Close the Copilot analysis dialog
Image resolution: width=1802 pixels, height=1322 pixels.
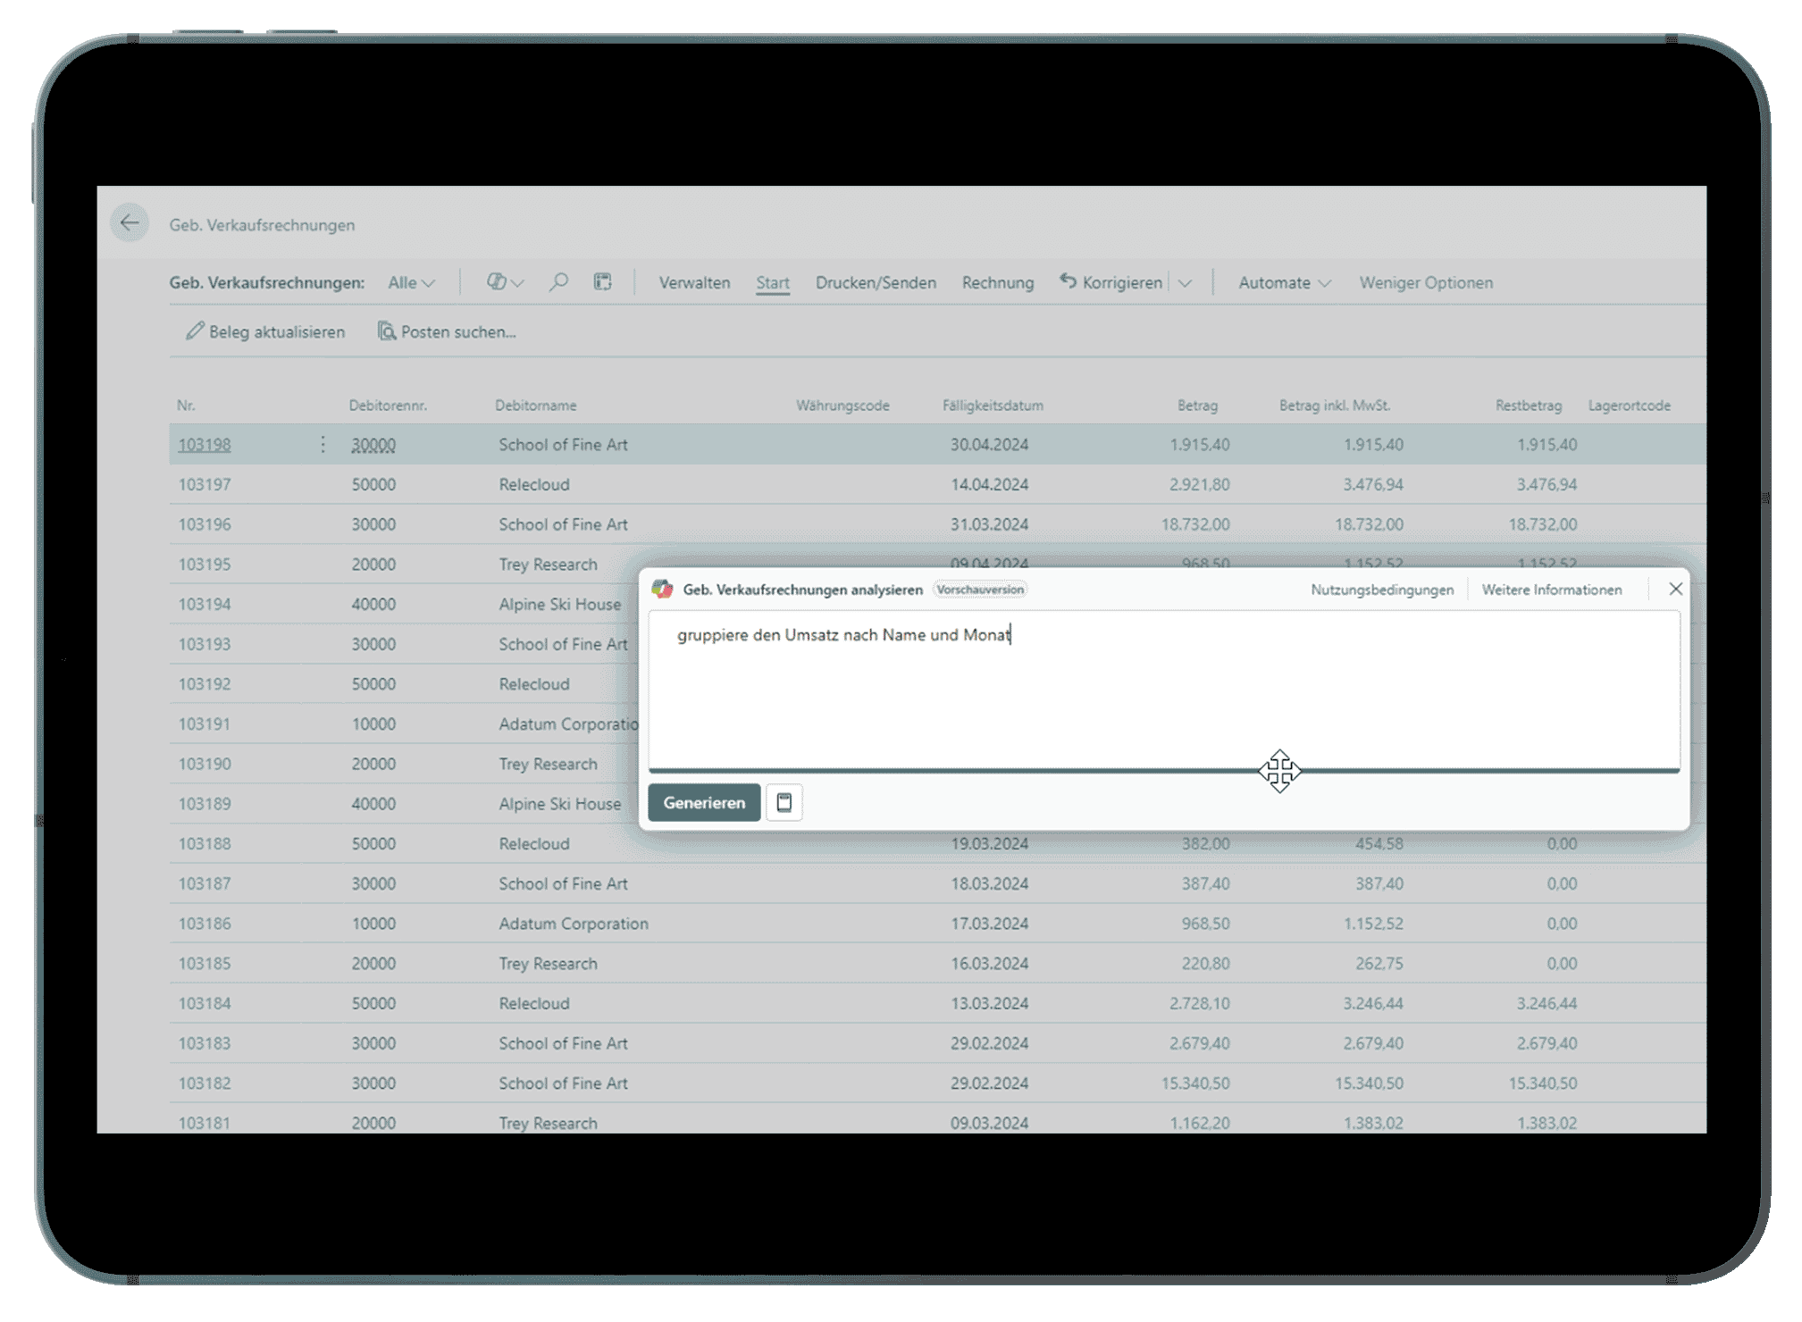click(x=1675, y=589)
